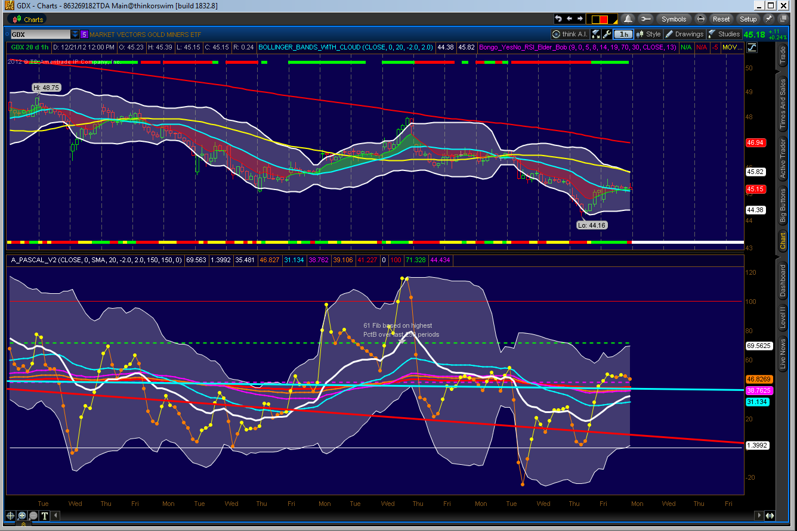Click the forward (right arrow) navigation icon

(580, 19)
